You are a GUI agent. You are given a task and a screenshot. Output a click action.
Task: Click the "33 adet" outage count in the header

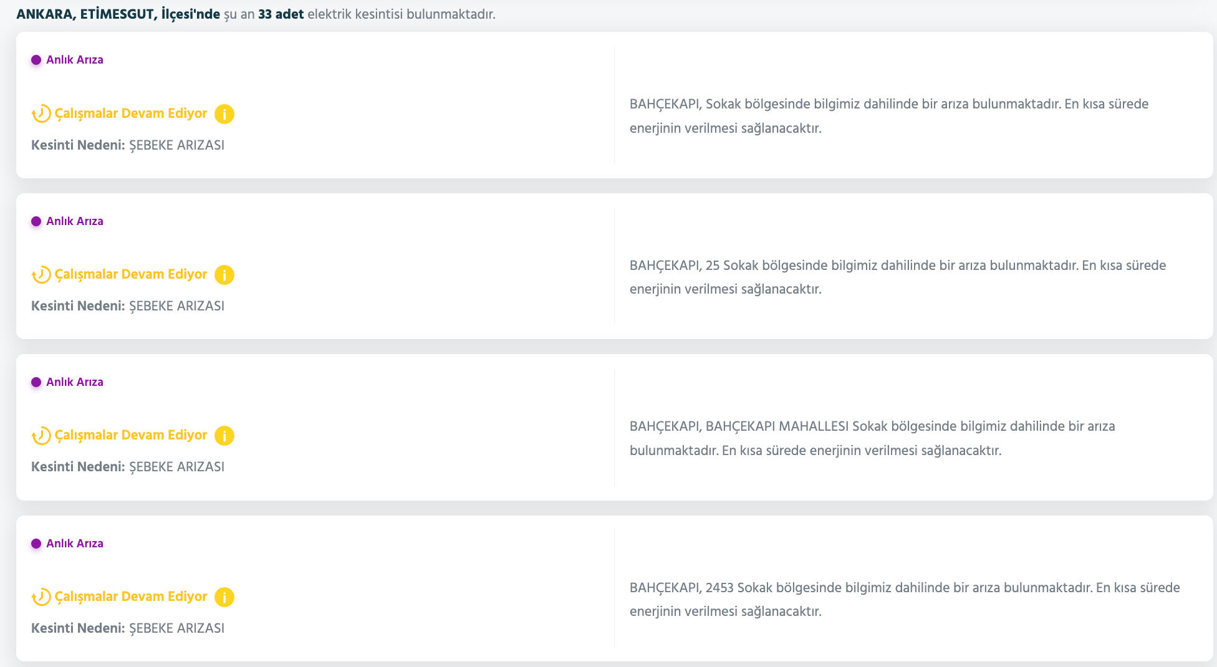pyautogui.click(x=281, y=14)
